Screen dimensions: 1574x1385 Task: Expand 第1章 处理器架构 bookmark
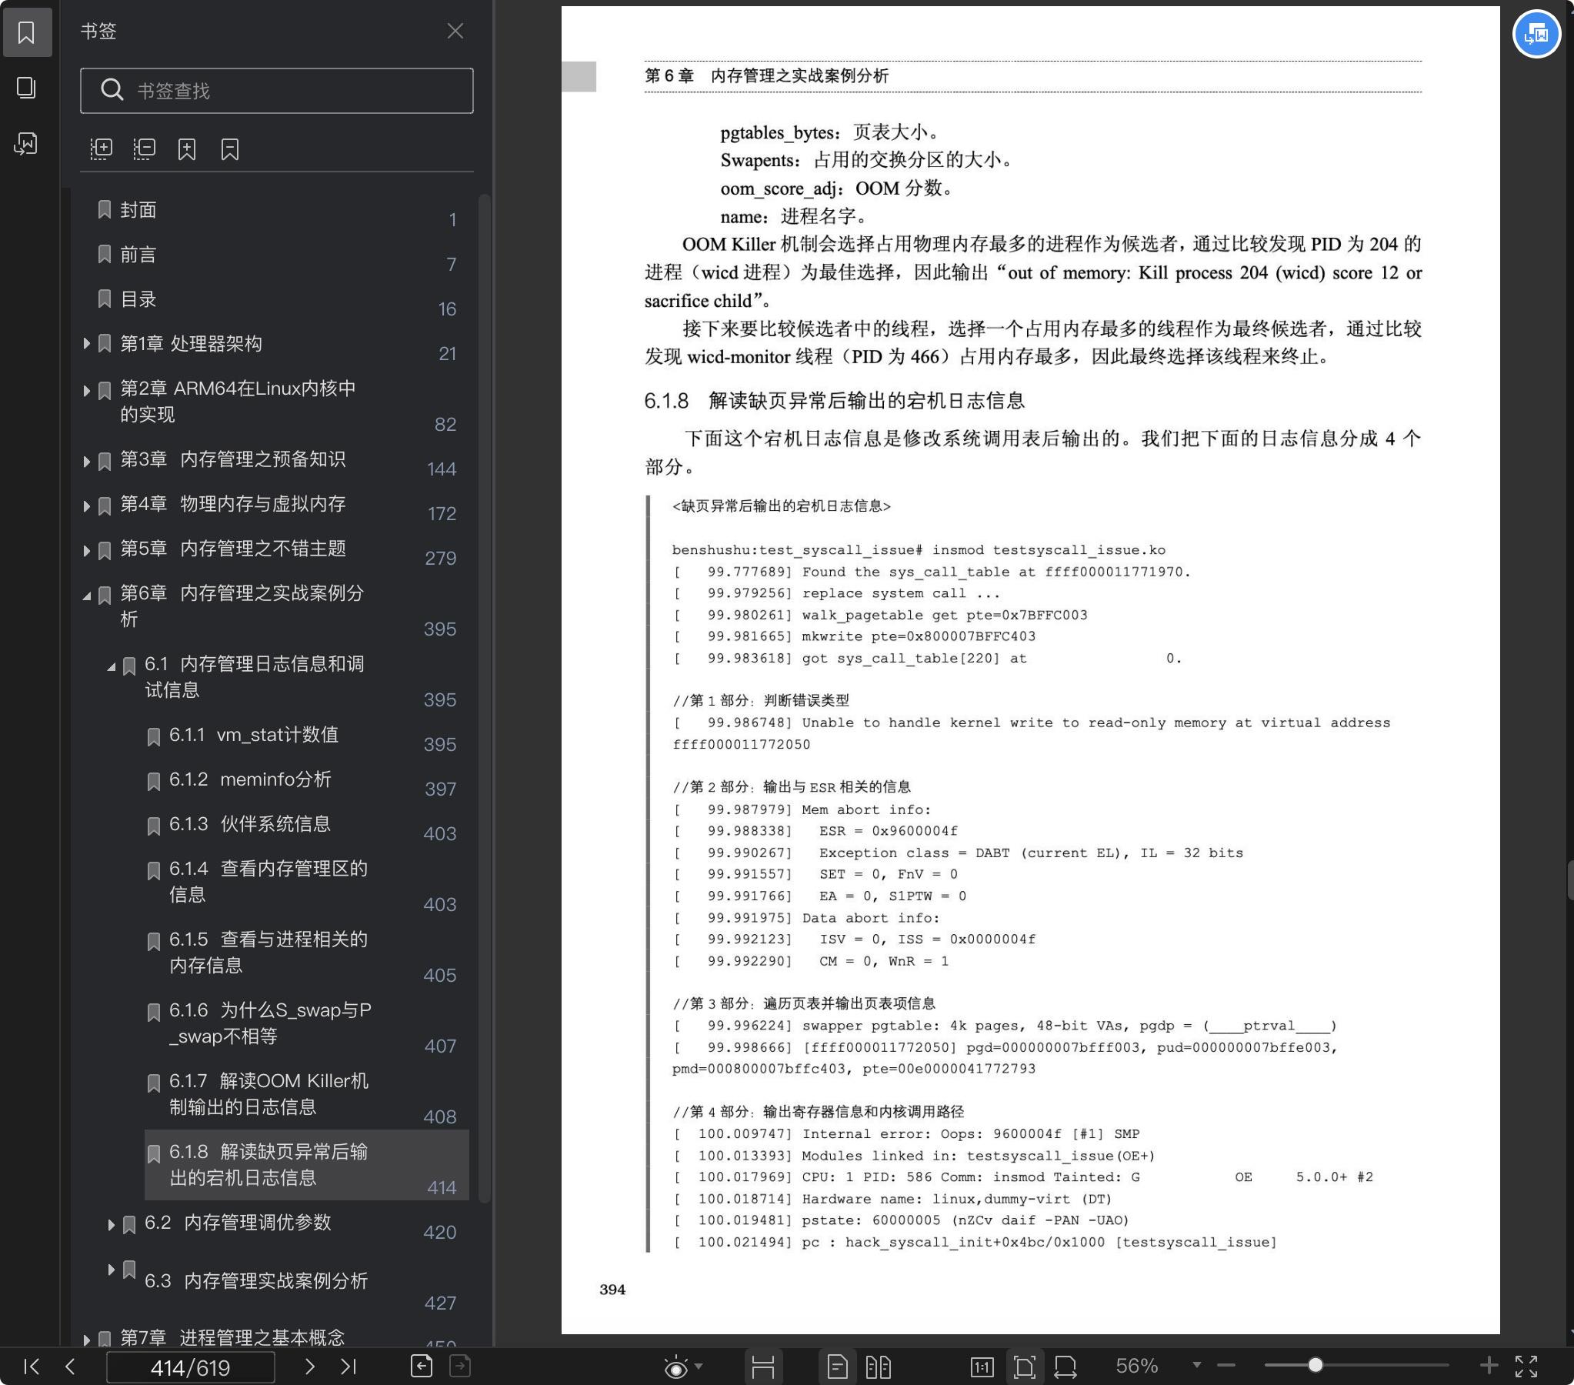pyautogui.click(x=86, y=343)
